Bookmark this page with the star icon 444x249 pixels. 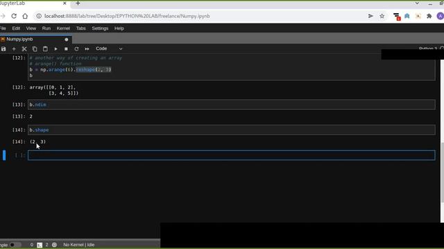click(x=382, y=16)
